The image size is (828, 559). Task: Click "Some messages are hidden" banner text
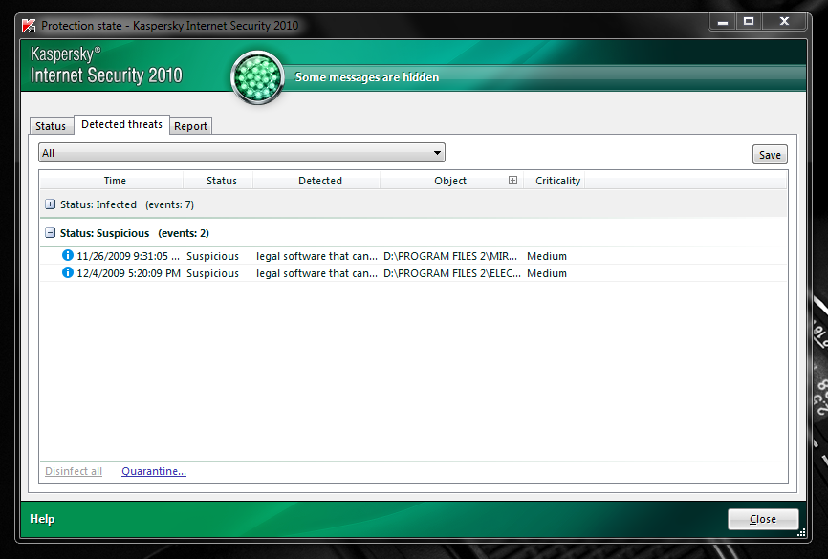(367, 77)
